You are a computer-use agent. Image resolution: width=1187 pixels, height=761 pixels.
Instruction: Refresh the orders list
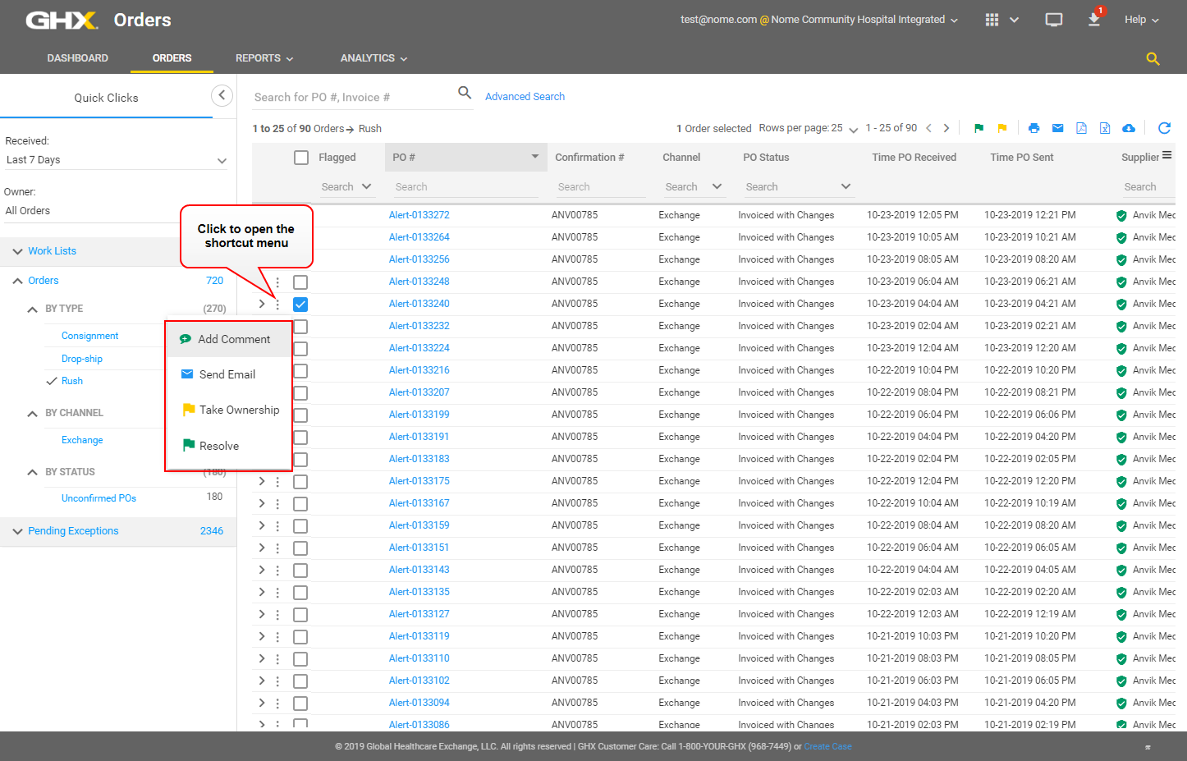1164,128
